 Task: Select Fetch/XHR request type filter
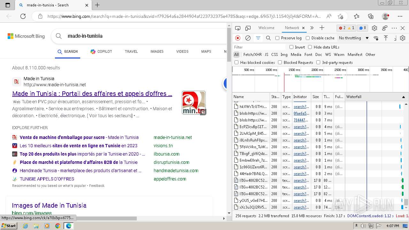[252, 55]
